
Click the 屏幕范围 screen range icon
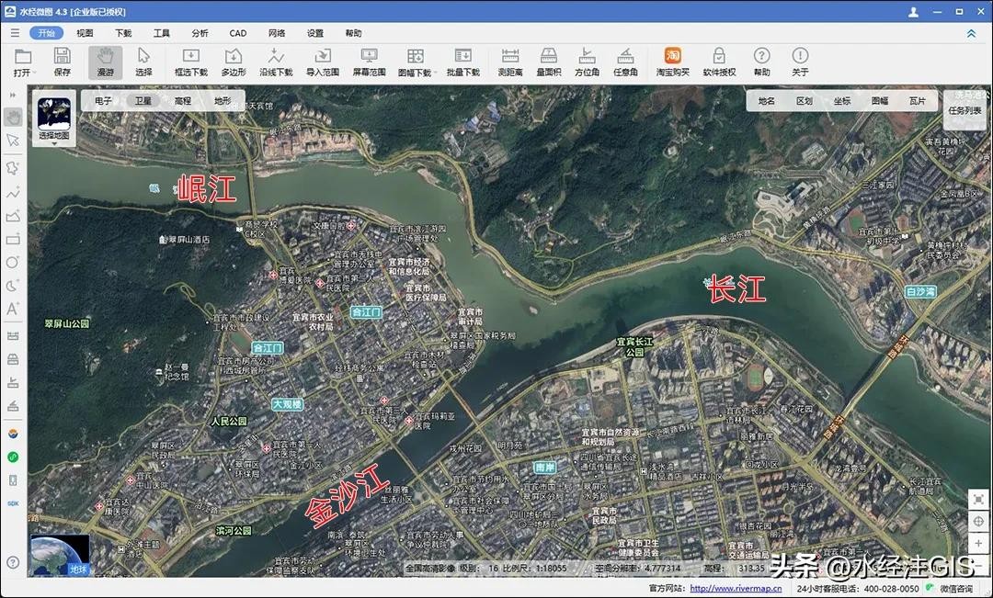point(369,62)
